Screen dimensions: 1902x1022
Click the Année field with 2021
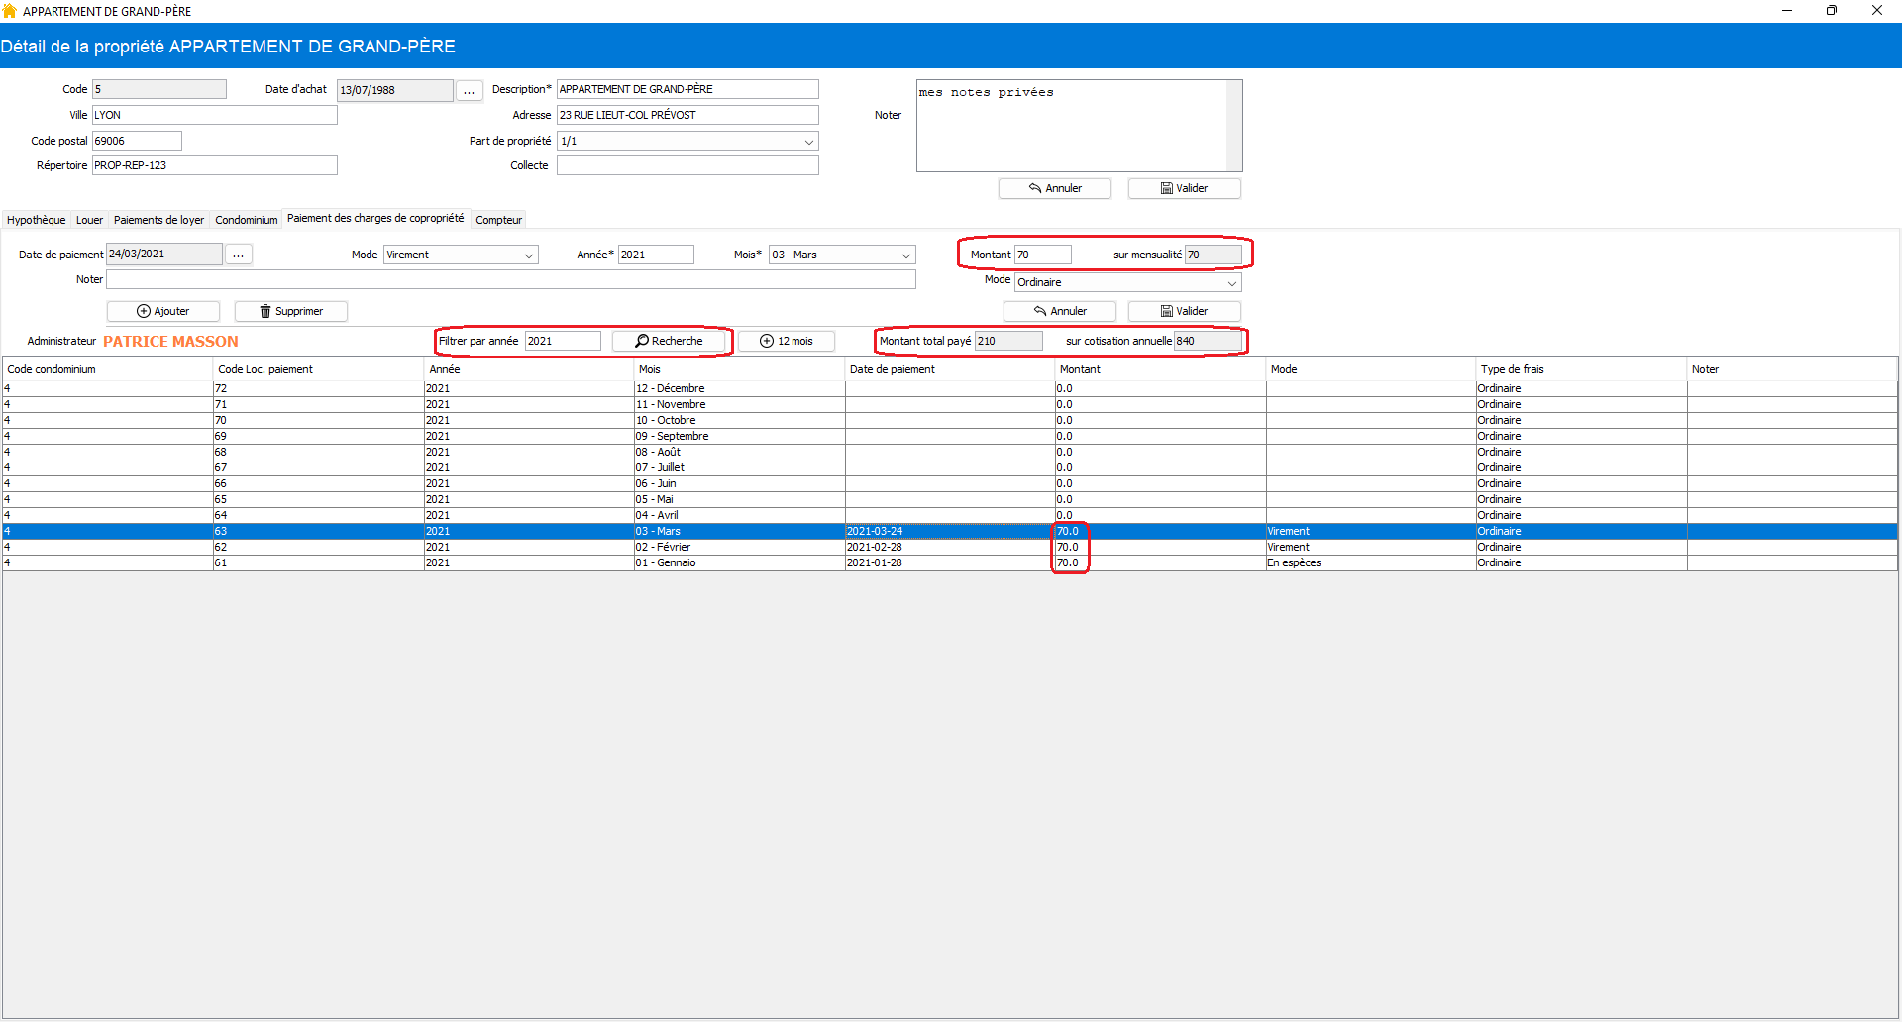click(x=656, y=255)
